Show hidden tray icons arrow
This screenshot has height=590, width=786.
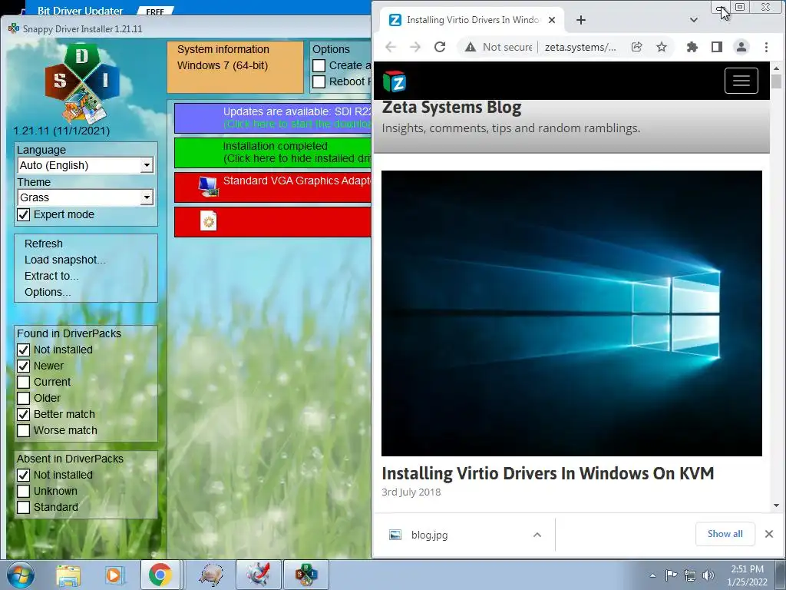652,575
